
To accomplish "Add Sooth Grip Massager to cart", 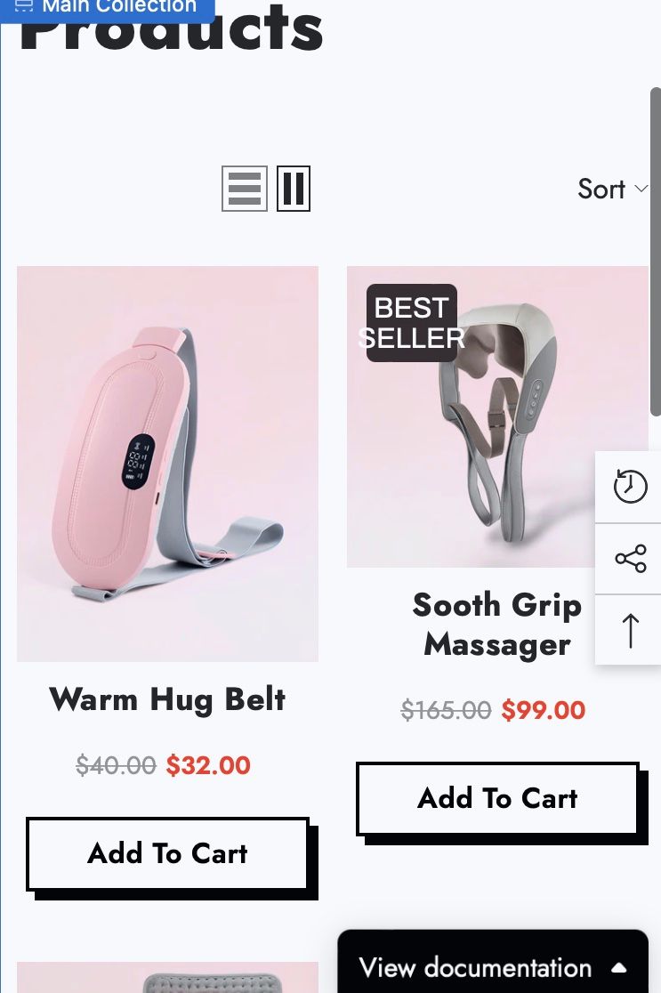I will tap(497, 798).
